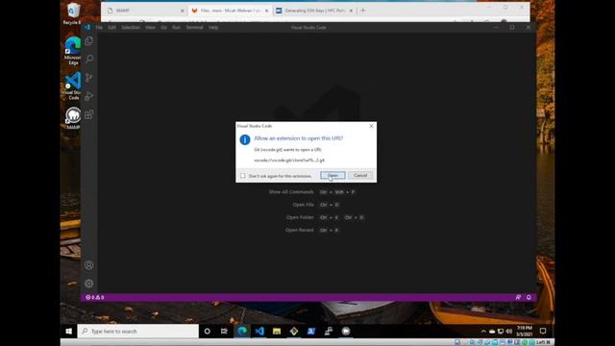Switch to Edge on the taskbar
Viewport: 615px width, 346px height.
click(x=242, y=331)
